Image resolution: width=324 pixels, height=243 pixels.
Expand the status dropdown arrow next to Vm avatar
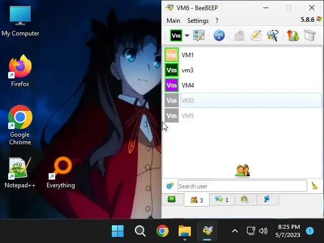pyautogui.click(x=187, y=35)
